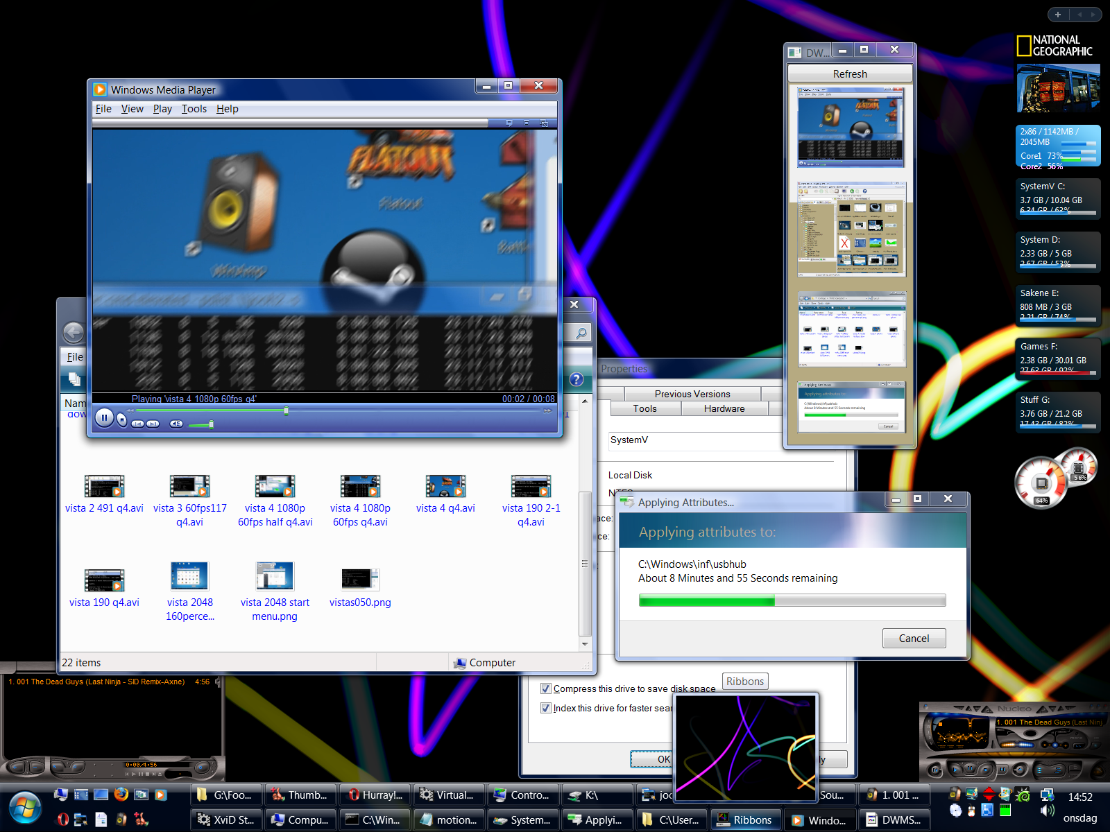Adjust the Media Player volume slider
Viewport: 1110px width, 832px height.
click(211, 424)
